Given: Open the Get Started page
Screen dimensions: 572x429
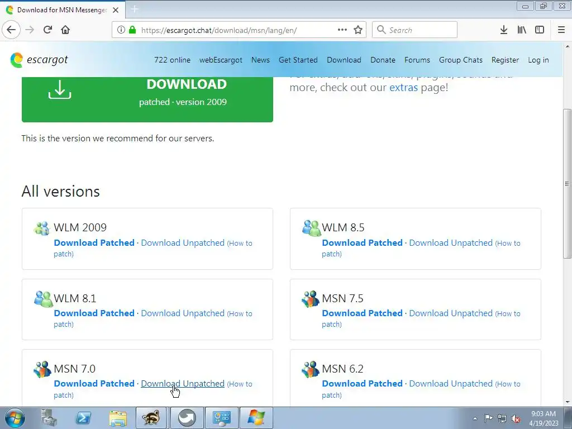Looking at the screenshot, I should coord(298,60).
